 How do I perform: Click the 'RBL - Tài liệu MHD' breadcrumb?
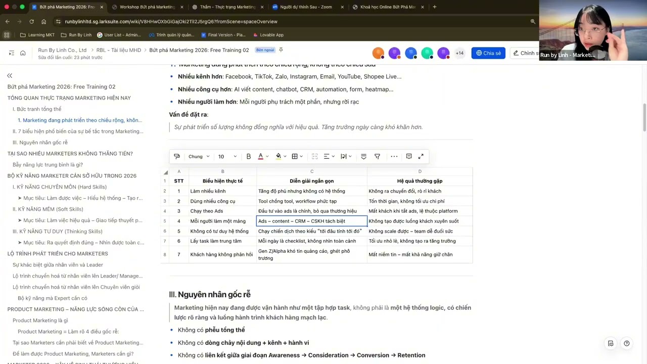point(119,50)
